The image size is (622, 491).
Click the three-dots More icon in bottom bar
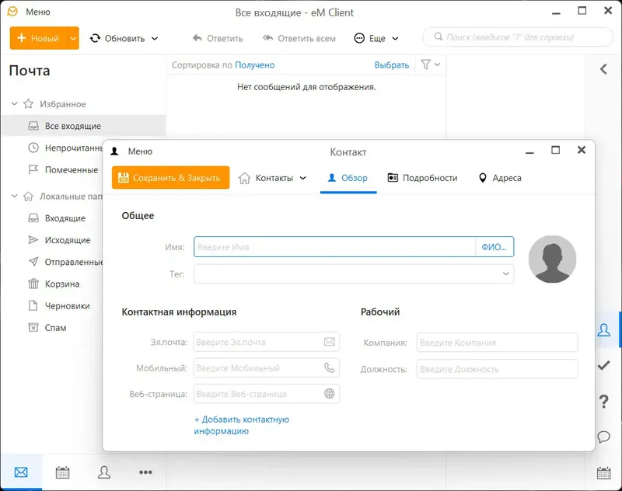click(x=145, y=472)
